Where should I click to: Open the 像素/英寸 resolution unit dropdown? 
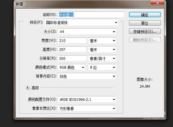tap(102, 59)
